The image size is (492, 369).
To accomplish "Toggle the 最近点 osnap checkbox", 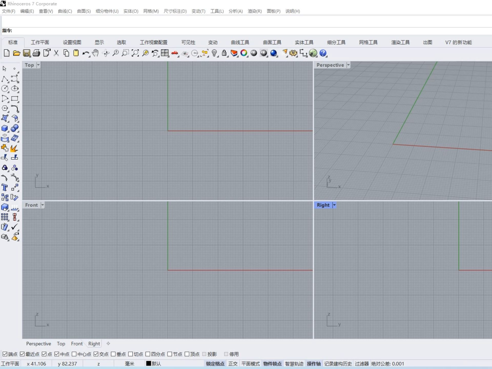I will [x=22, y=354].
